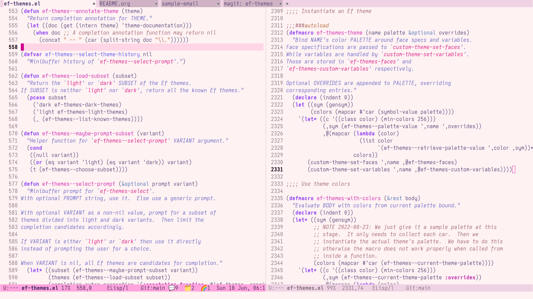Close the ef-themes.el tab
This screenshot has width=533, height=299.
94,4
